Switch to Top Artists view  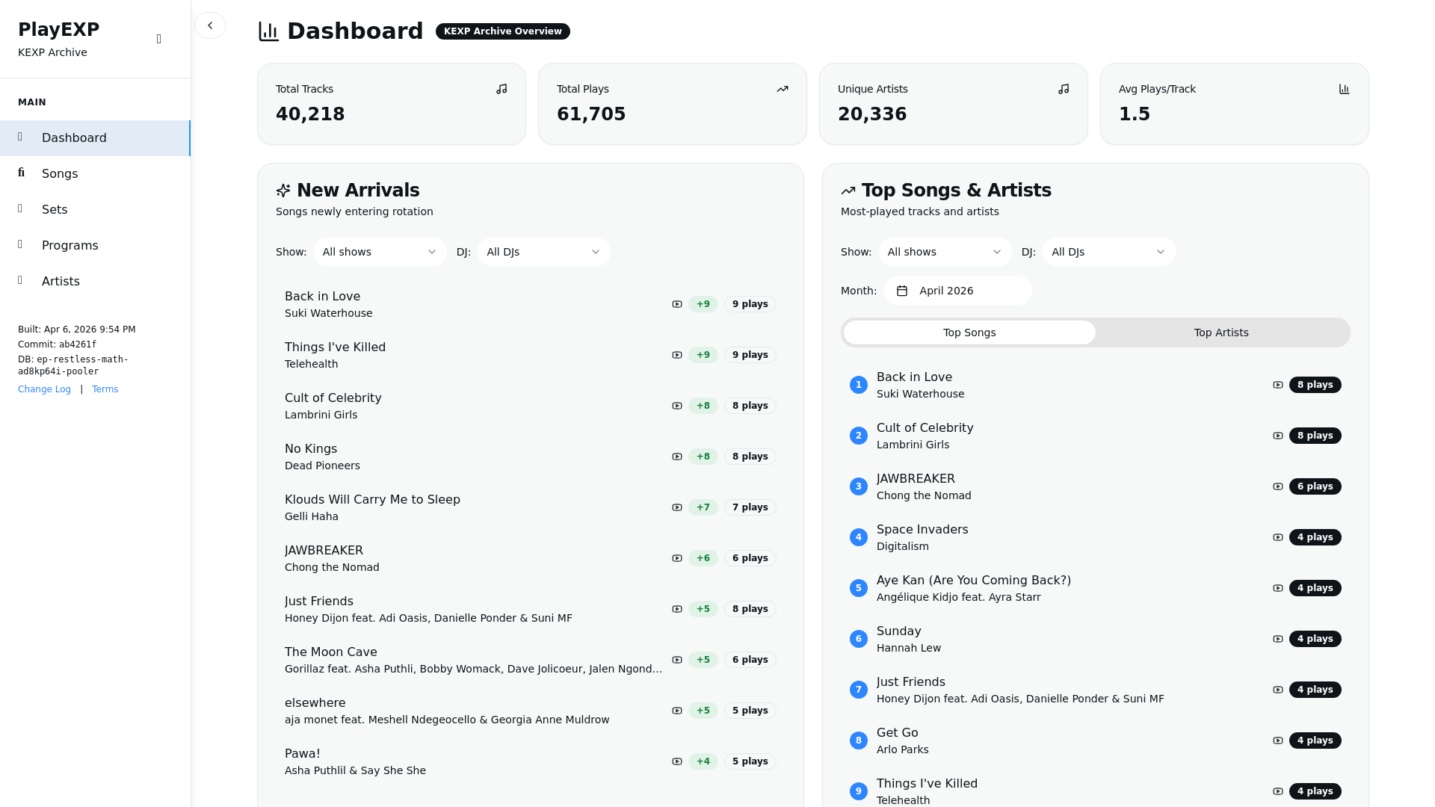(1221, 333)
